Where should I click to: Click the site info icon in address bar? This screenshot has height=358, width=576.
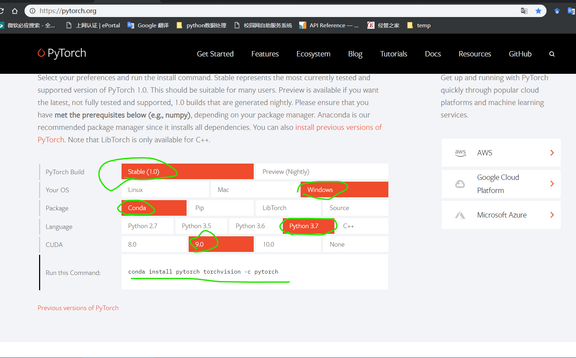pos(32,11)
